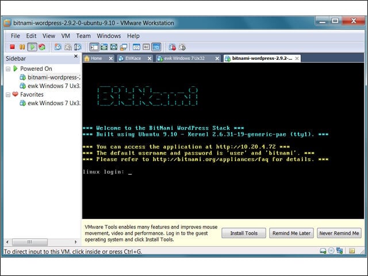Switch to the ewk Windows 7 Ux32 tab
This screenshot has width=368, height=276.
point(184,58)
